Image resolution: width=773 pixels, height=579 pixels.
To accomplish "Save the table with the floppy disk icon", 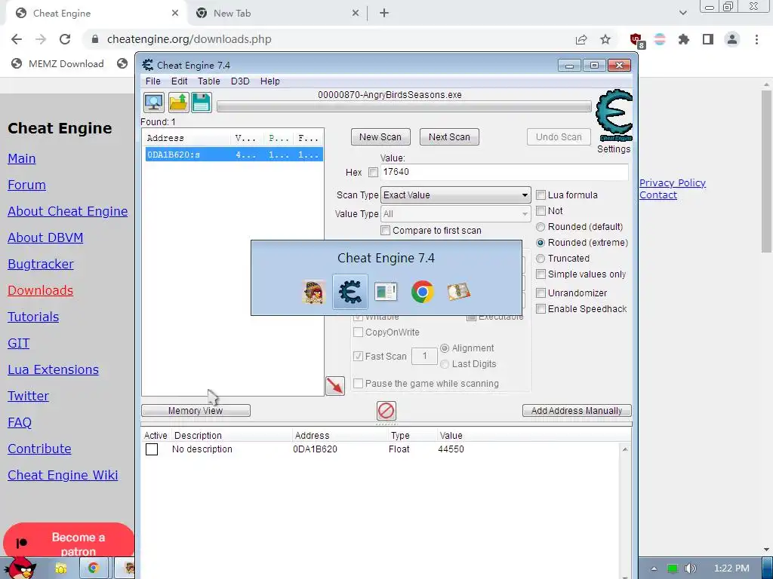I will (x=201, y=103).
